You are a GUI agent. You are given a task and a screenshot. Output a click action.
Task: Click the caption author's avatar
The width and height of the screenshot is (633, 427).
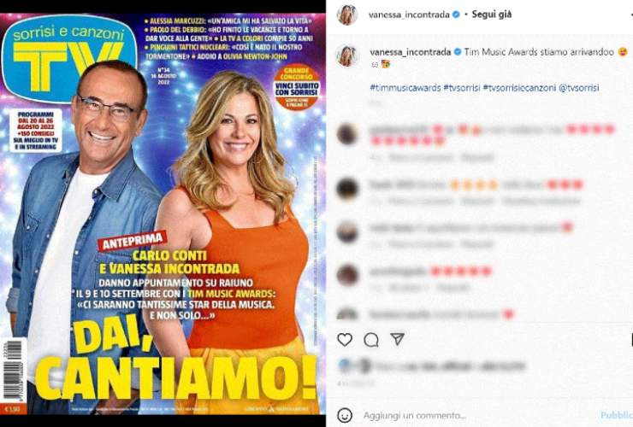347,56
